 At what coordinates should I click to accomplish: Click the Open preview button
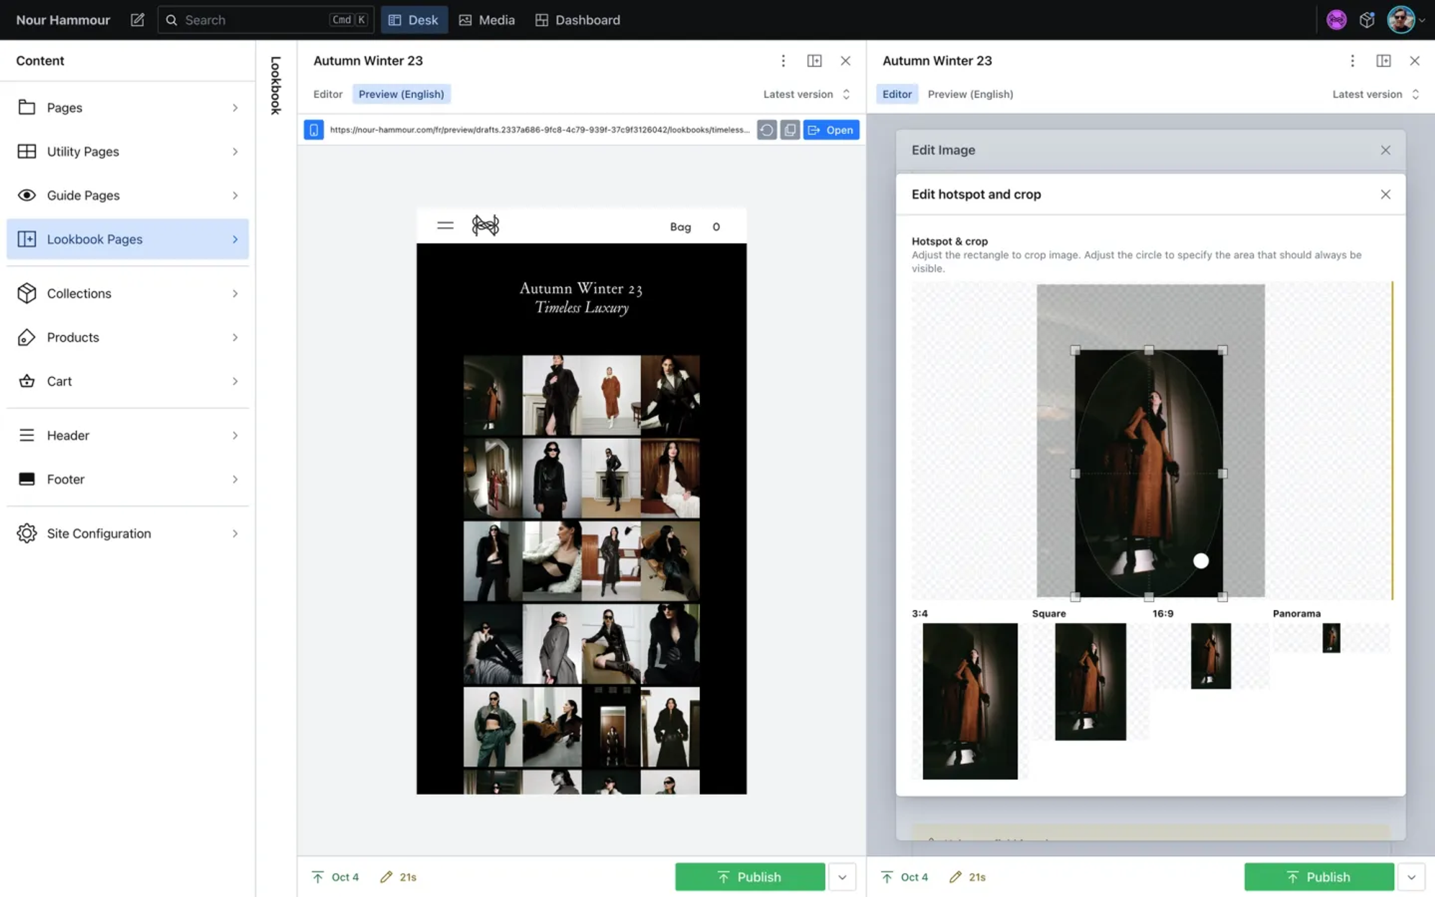(x=831, y=130)
